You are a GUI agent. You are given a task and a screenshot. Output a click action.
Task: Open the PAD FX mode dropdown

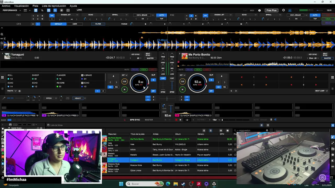click(12, 91)
